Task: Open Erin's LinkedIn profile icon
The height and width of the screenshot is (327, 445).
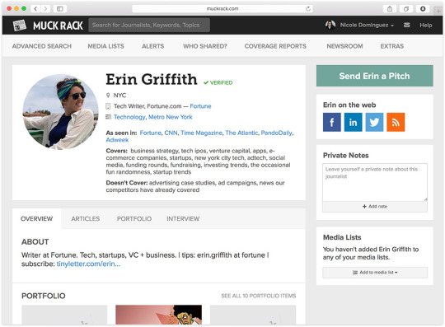Action: coord(353,122)
